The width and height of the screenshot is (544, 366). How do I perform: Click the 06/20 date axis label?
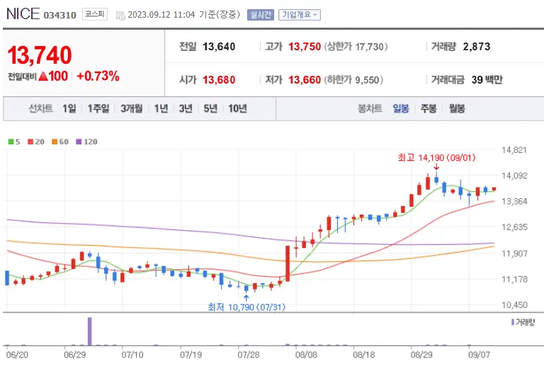tap(17, 355)
